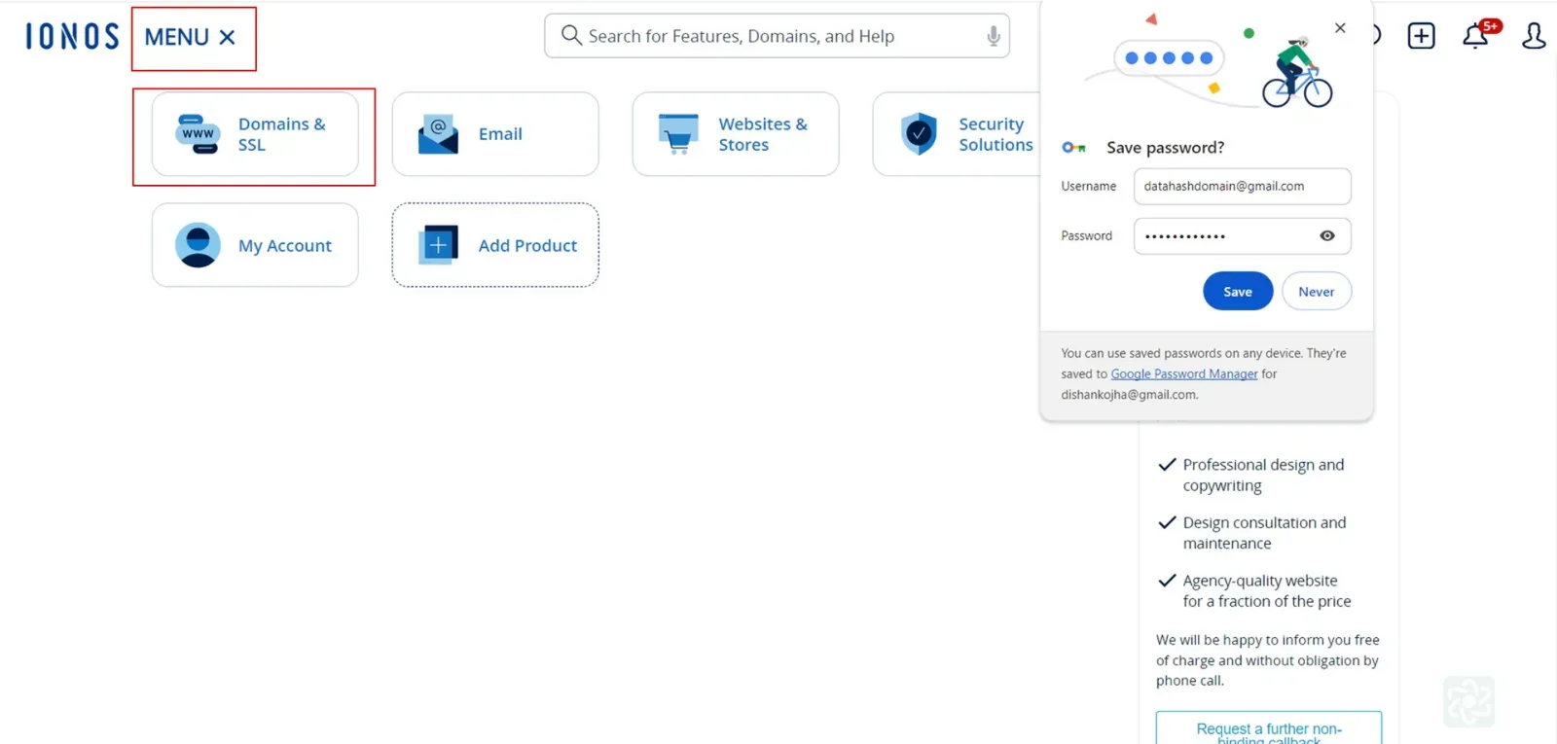Screen dimensions: 1557x744
Task: Click the "We will be happy to inform you" paragraph
Action: point(1268,660)
